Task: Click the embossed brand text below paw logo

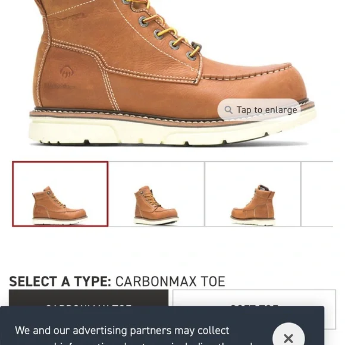Action: tap(59, 86)
